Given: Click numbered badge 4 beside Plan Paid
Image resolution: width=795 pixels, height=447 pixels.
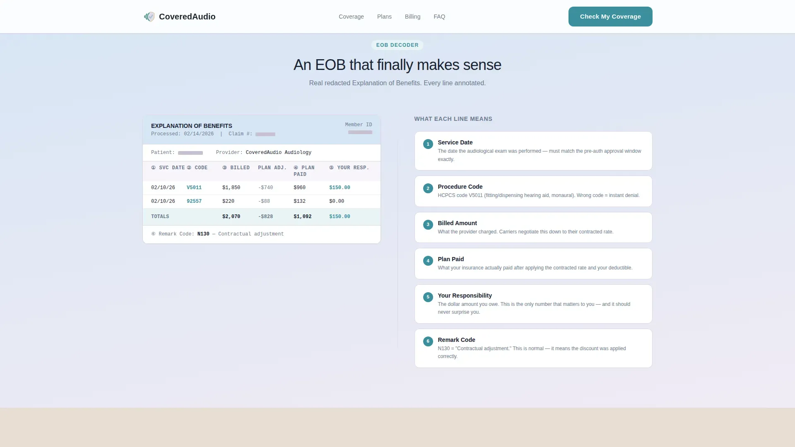Looking at the screenshot, I should [428, 261].
